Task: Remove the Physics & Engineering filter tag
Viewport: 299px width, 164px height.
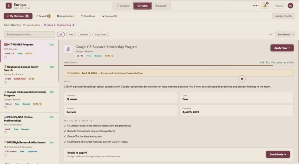Action: 73,25
